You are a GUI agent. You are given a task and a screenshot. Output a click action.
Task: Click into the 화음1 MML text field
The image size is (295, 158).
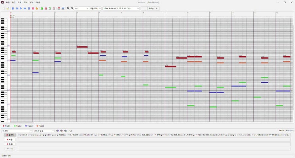[x=154, y=140]
